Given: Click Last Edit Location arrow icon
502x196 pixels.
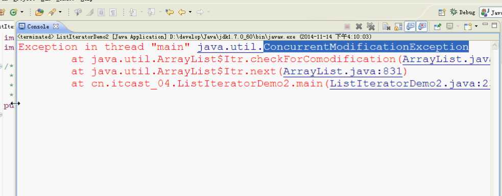Looking at the screenshot, I should 170,12.
